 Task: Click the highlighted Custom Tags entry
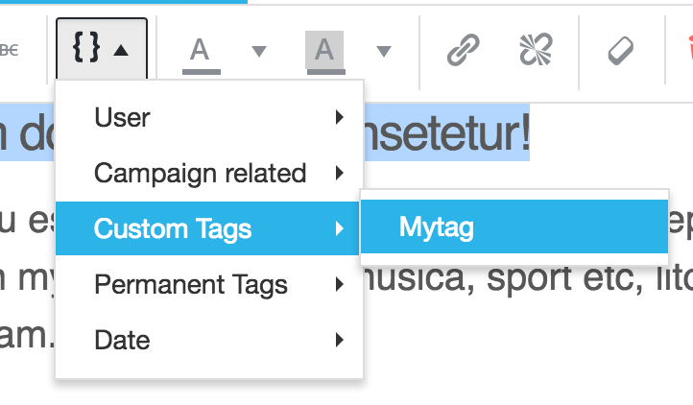pos(173,228)
